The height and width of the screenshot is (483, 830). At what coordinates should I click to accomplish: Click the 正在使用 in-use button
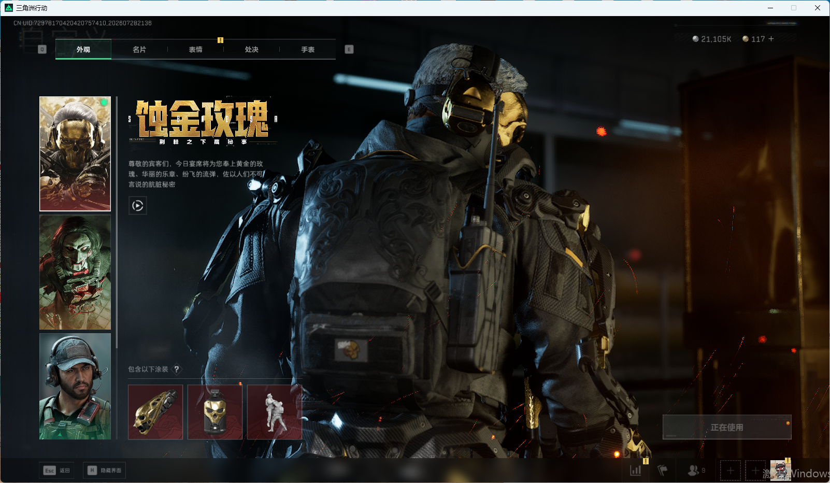(727, 427)
